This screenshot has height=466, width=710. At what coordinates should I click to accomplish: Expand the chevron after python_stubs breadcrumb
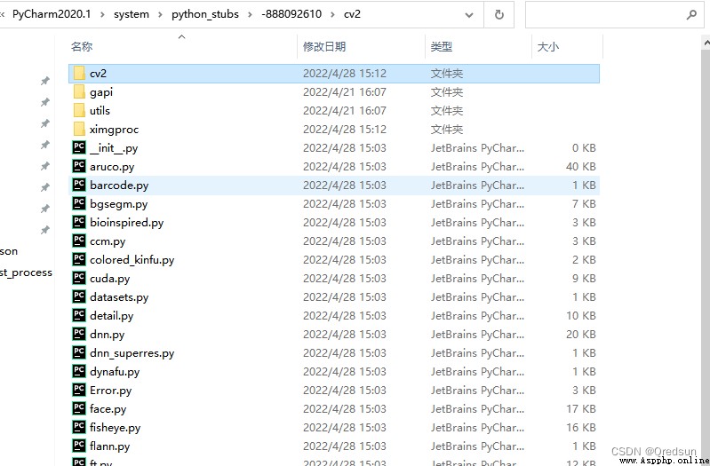tap(250, 14)
